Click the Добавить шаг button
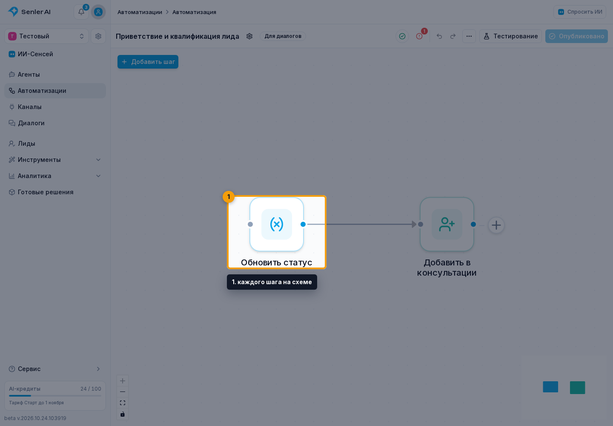 pos(148,62)
